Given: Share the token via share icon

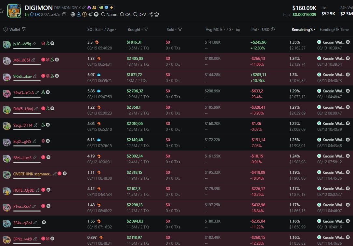Looking at the screenshot, I should [150, 14].
